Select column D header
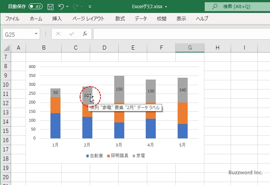This screenshot has height=185, width=270. pyautogui.click(x=104, y=48)
